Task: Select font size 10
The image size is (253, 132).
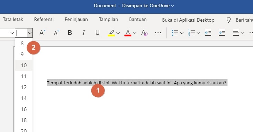Action: coord(23,65)
